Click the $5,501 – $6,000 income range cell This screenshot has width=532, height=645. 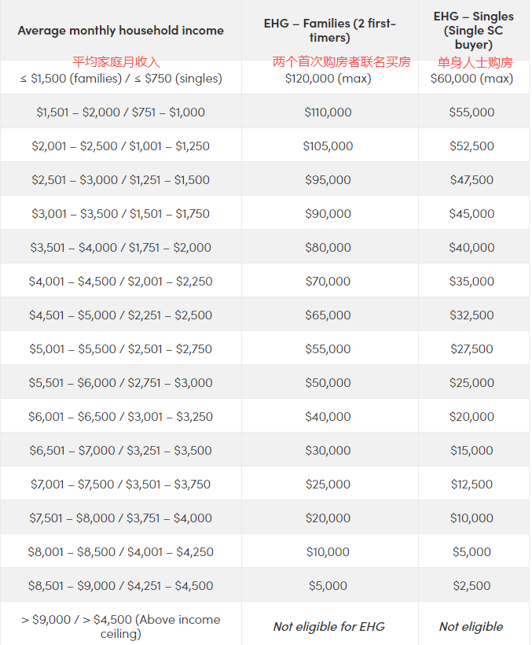pos(120,383)
